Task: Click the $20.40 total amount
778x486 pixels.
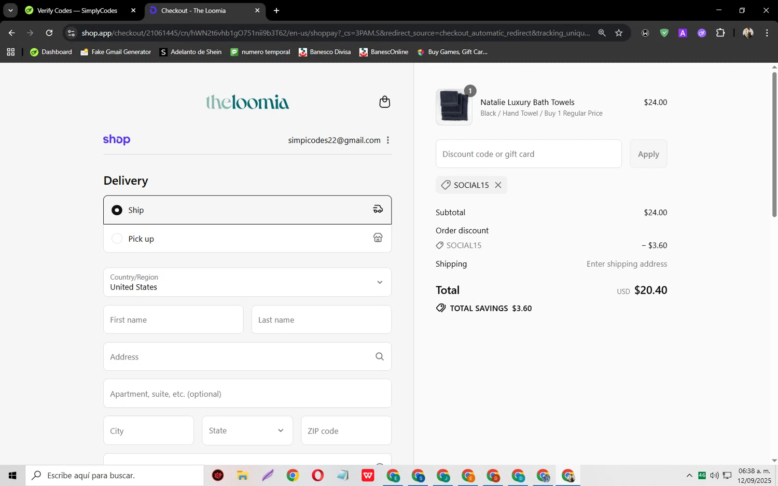Action: click(650, 290)
